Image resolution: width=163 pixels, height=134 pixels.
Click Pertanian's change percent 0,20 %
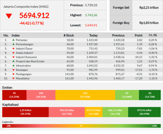(x=153, y=40)
